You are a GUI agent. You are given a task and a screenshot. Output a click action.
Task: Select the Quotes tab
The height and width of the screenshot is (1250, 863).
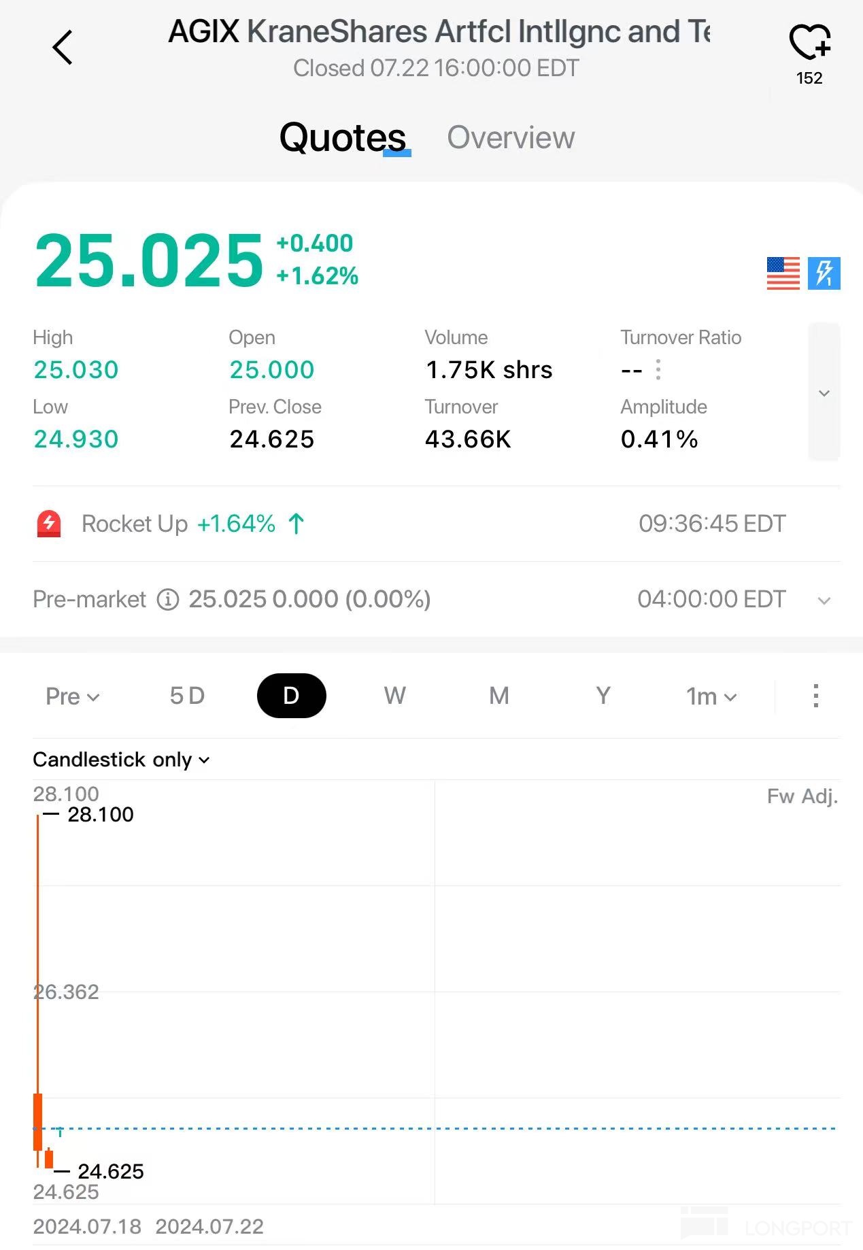click(343, 138)
